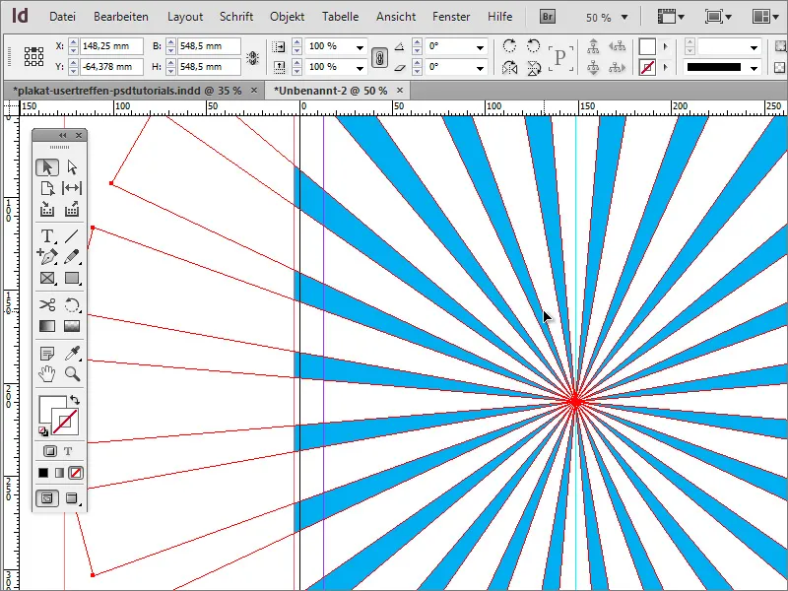Rotate 90° clockwise
Screen dimensions: 788x591
[x=509, y=46]
